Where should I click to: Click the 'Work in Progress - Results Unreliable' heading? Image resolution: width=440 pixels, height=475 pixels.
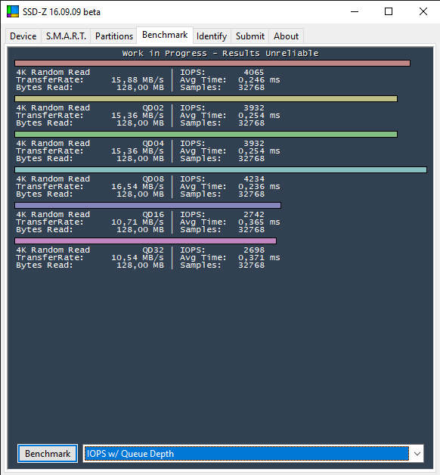click(220, 53)
